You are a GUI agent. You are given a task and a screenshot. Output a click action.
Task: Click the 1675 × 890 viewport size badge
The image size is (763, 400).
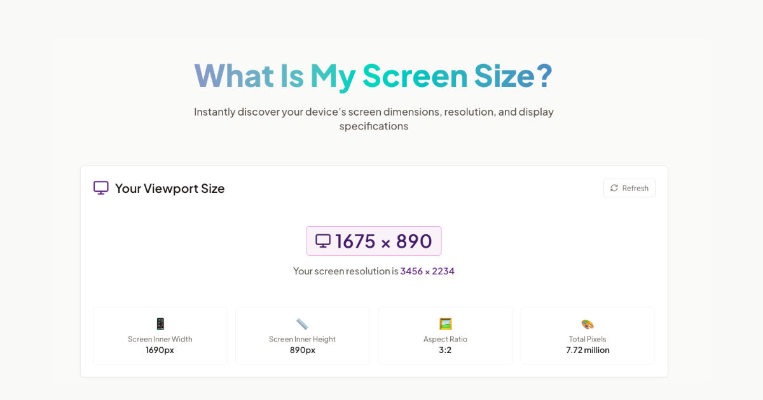click(374, 241)
